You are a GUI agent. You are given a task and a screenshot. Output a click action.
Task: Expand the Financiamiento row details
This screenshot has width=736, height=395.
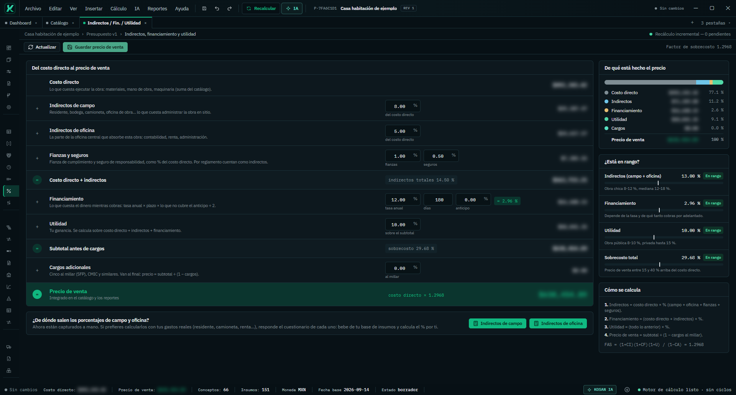(x=37, y=202)
